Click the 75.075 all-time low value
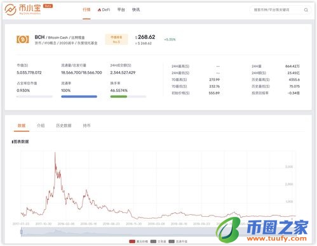 [294, 86]
